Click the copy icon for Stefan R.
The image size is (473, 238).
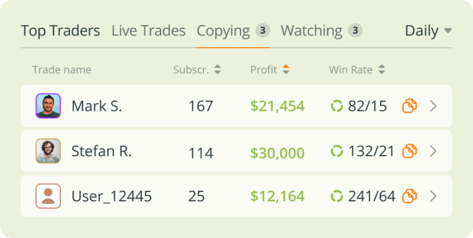[410, 151]
